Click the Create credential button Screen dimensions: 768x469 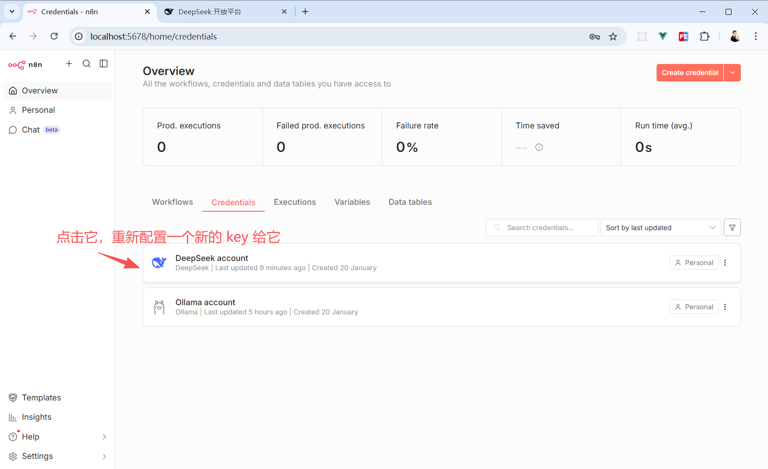tap(689, 73)
